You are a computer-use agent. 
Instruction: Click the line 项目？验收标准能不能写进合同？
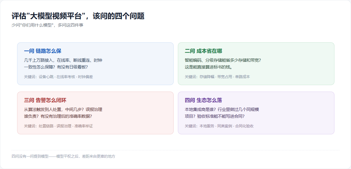pos(215,116)
